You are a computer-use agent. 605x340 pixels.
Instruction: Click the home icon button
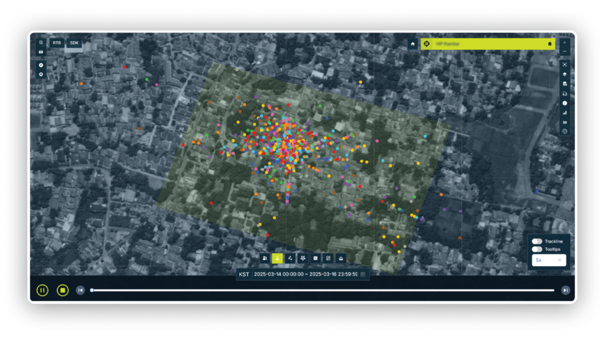tap(412, 44)
